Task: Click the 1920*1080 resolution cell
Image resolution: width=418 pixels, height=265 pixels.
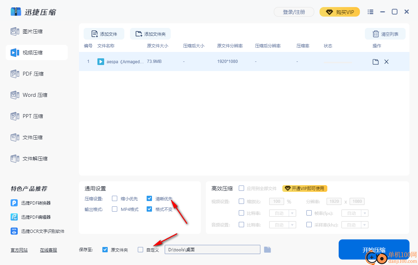Action: [x=227, y=61]
